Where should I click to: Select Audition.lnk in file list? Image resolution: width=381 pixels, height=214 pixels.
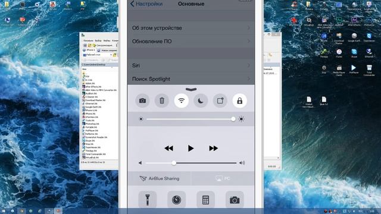coord(90,93)
